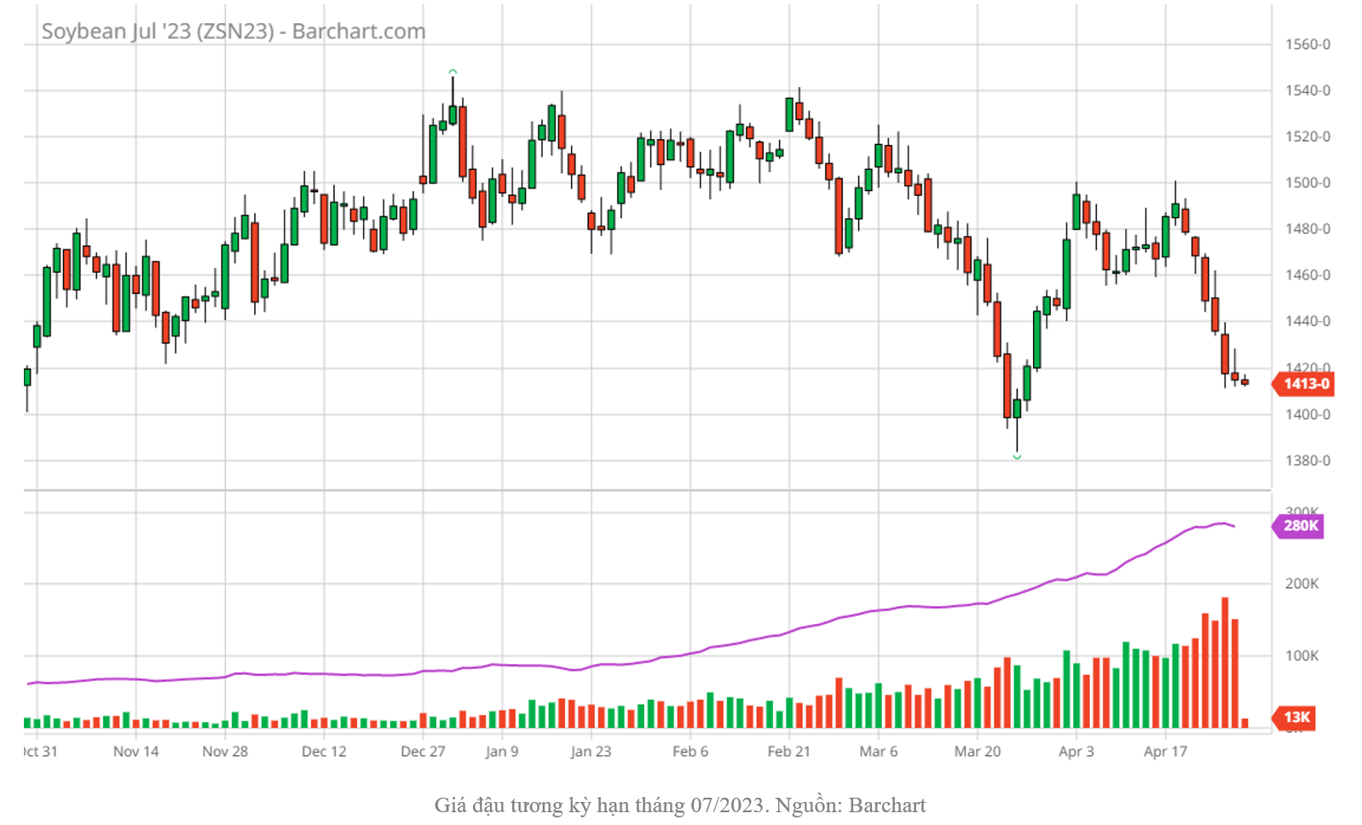Viewport: 1362px width, 825px height.
Task: Click the Jan 9 date label
Action: click(502, 751)
